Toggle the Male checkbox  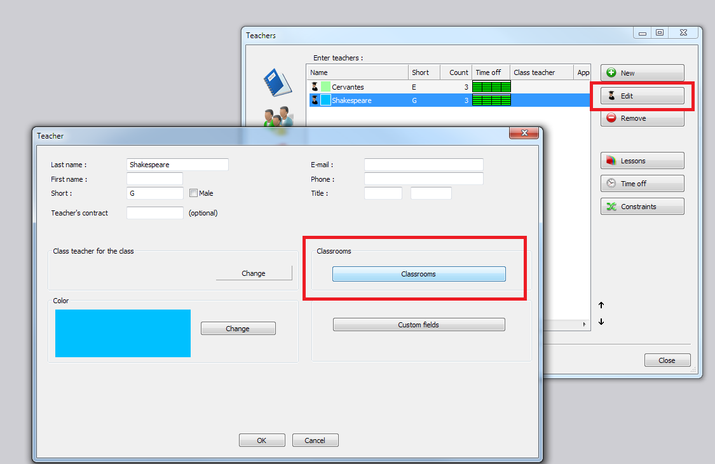click(x=194, y=193)
